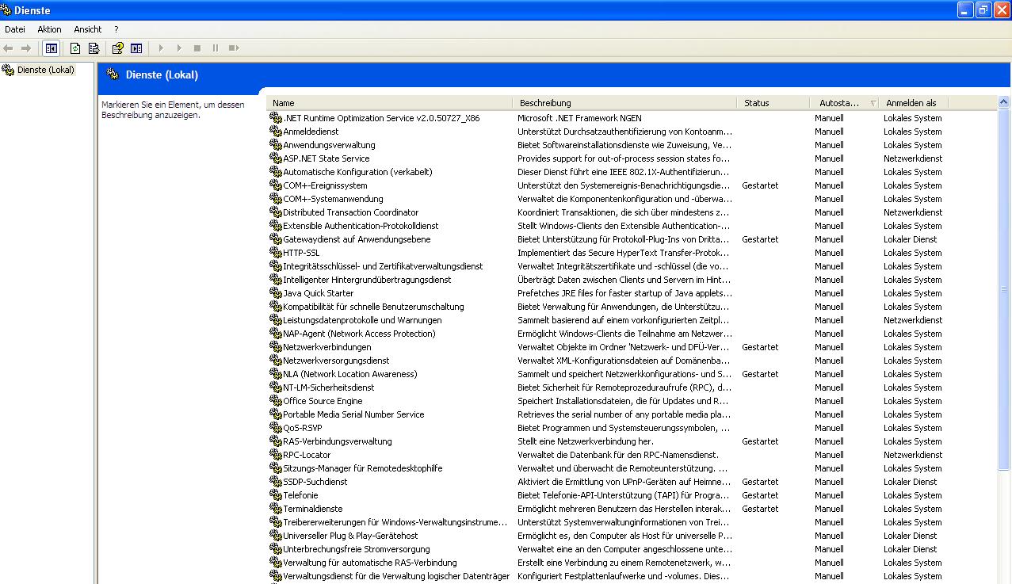This screenshot has height=584, width=1012.
Task: Click the gear icon beside Terminaldienste
Action: tap(276, 509)
